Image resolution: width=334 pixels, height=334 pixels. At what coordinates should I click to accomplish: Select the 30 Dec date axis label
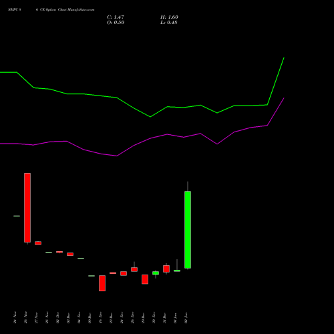click(x=154, y=318)
